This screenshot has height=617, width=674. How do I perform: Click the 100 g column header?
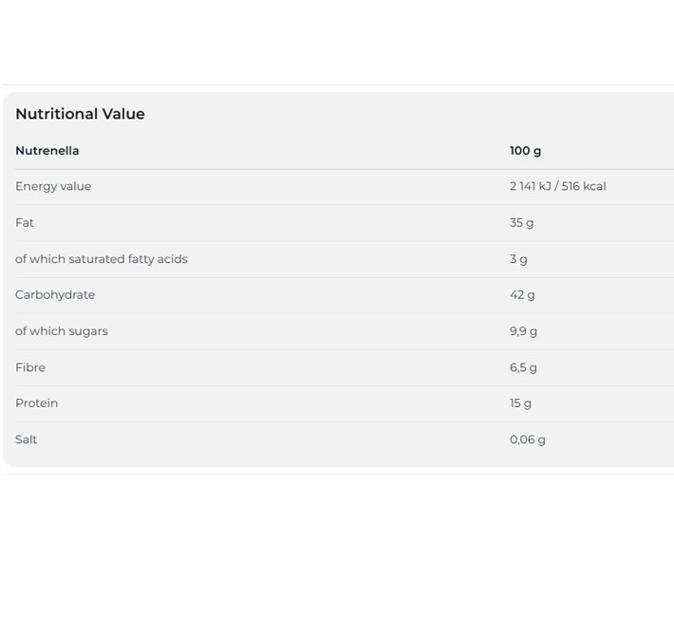[x=525, y=151]
